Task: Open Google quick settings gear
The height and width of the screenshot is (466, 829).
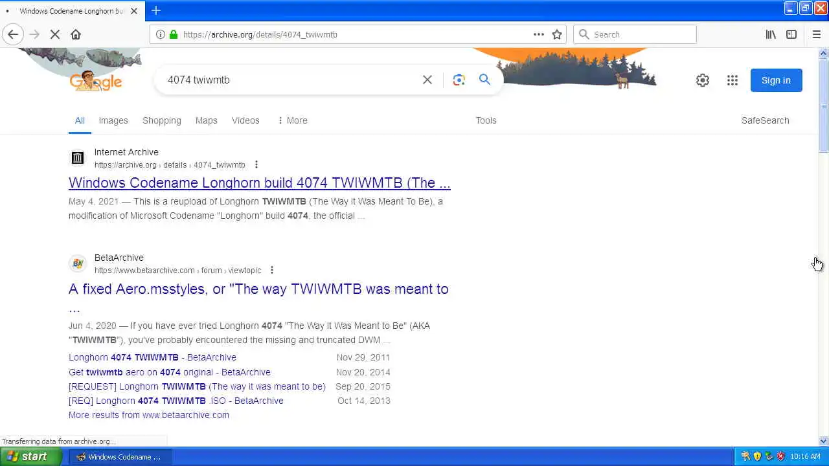Action: click(x=703, y=80)
